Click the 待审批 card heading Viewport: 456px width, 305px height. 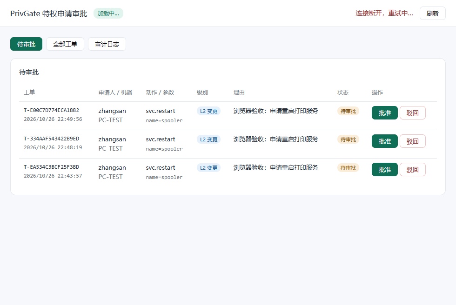(x=29, y=73)
